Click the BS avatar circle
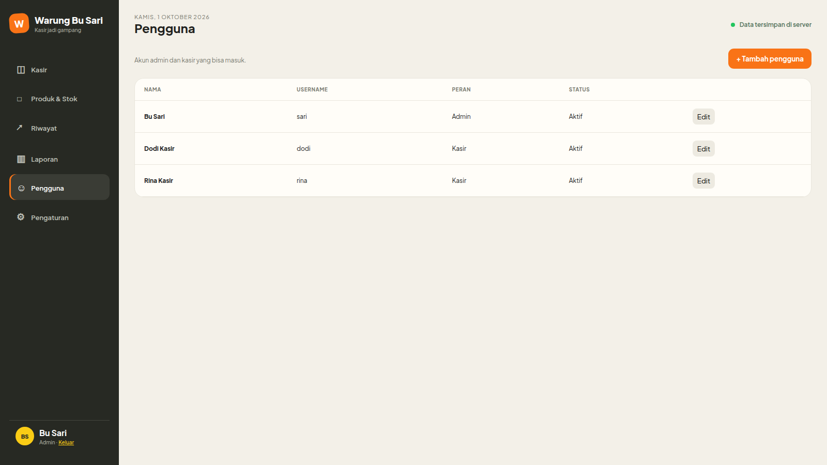Image resolution: width=827 pixels, height=465 pixels. coord(25,436)
